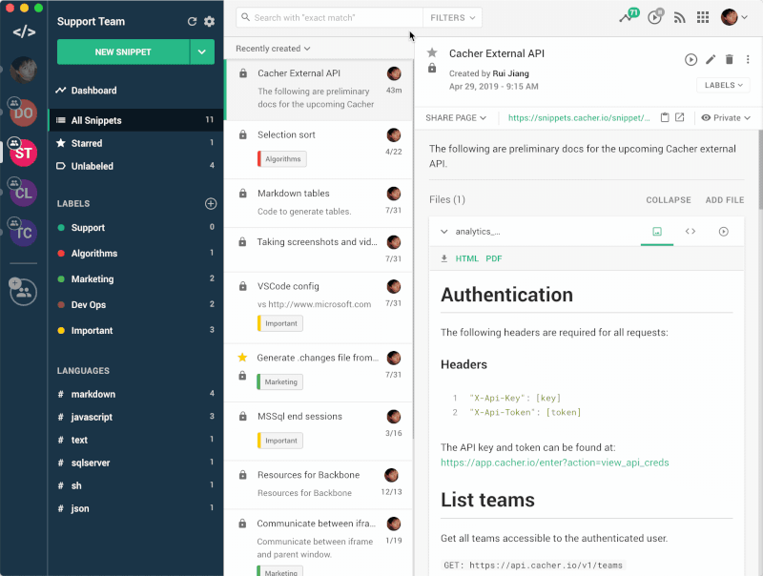Open the FILTERS dropdown
763x576 pixels.
[x=452, y=17]
